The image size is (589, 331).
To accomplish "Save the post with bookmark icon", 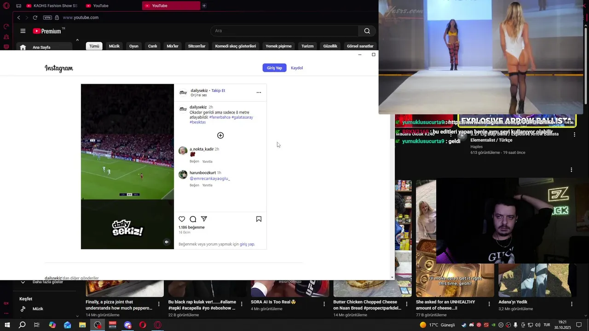I will 259,219.
